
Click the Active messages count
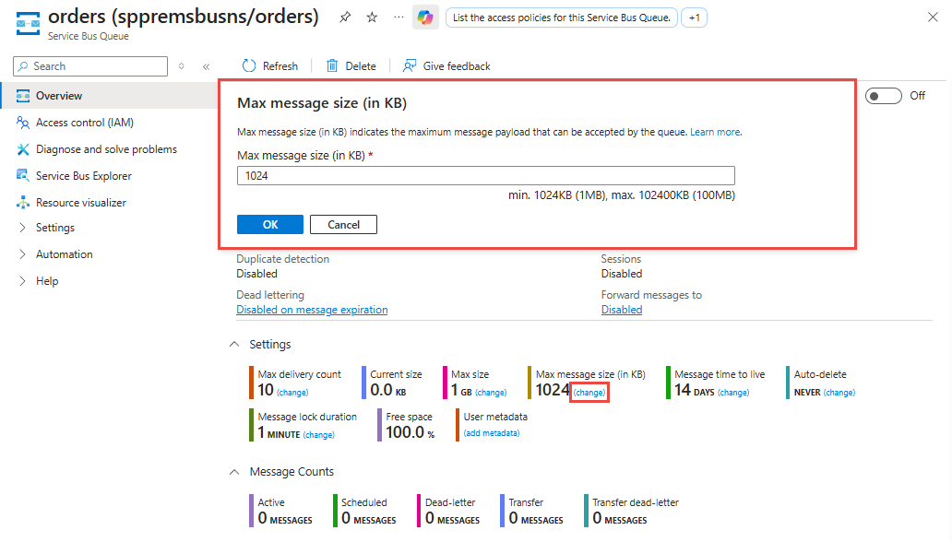tap(285, 518)
